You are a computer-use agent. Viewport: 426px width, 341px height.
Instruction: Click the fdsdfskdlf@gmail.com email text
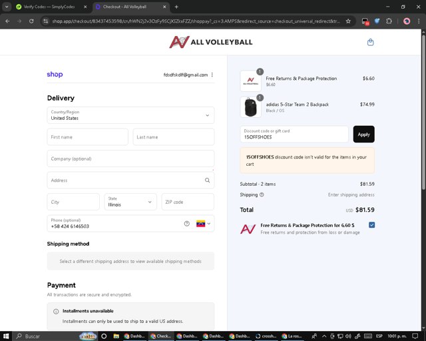tap(186, 75)
